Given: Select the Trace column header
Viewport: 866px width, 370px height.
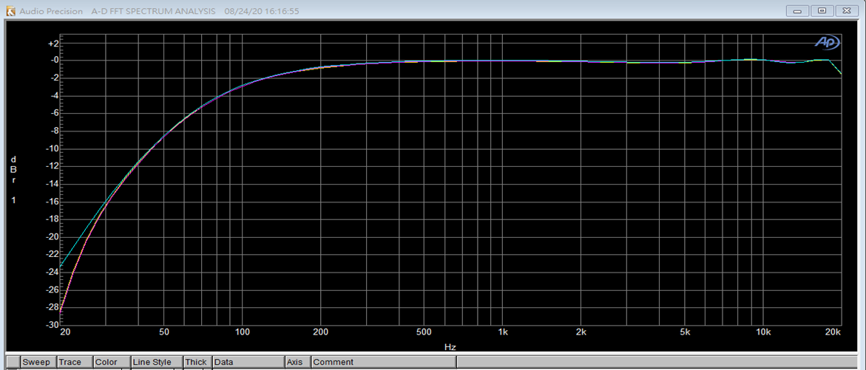Looking at the screenshot, I should point(71,363).
